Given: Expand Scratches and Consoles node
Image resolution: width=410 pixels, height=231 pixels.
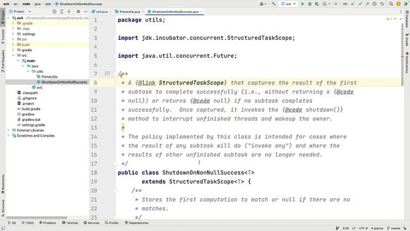Looking at the screenshot, I should point(8,135).
